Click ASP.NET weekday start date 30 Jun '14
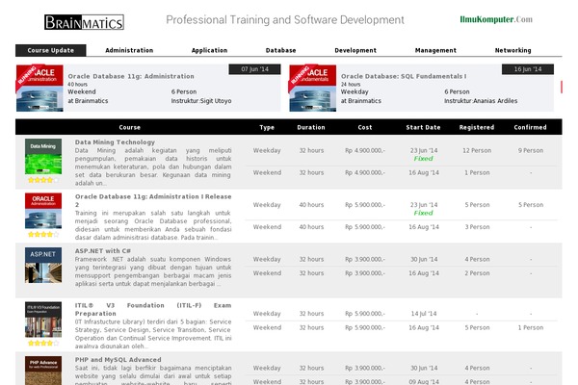The width and height of the screenshot is (578, 385). 424,259
